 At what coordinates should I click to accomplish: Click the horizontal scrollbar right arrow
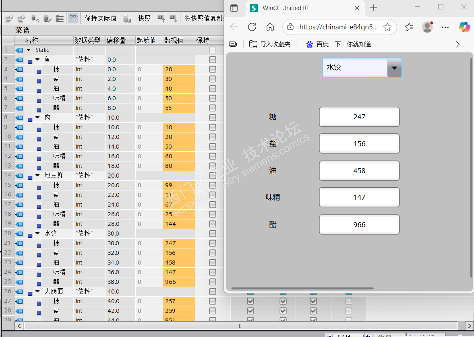click(470, 326)
